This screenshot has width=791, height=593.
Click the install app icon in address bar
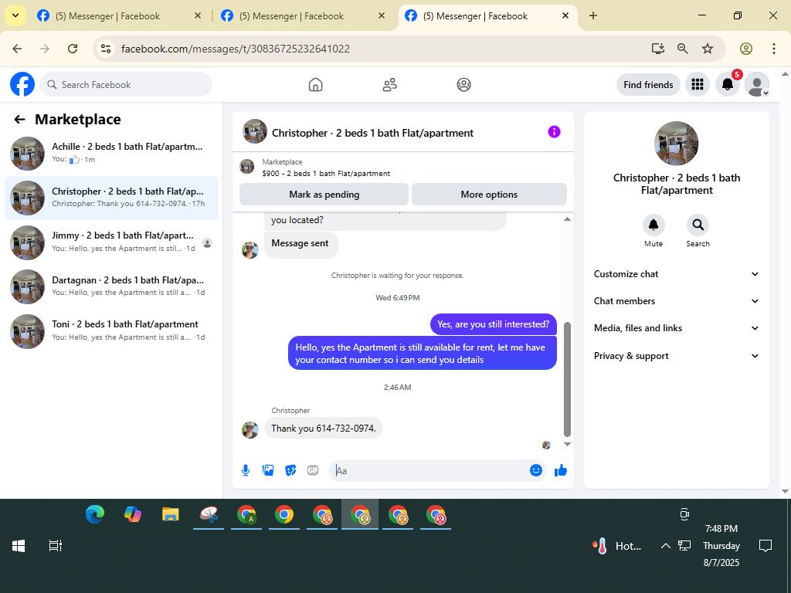pos(658,49)
